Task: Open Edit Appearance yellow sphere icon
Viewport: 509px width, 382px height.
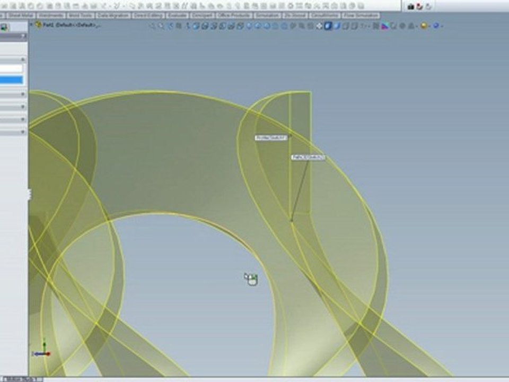Action: tap(424, 25)
